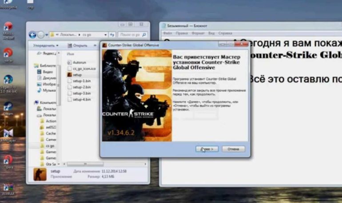342x203 pixels.
Task: Expand the Explorer toolbar overflow chevron
Action: pyautogui.click(x=95, y=46)
